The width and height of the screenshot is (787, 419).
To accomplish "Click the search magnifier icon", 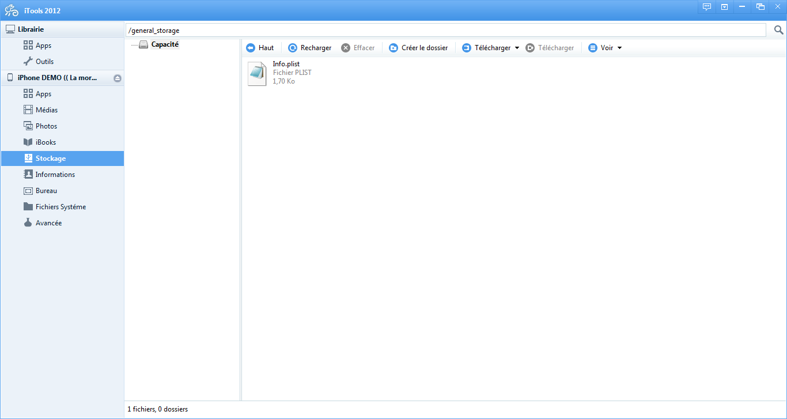I will point(778,30).
